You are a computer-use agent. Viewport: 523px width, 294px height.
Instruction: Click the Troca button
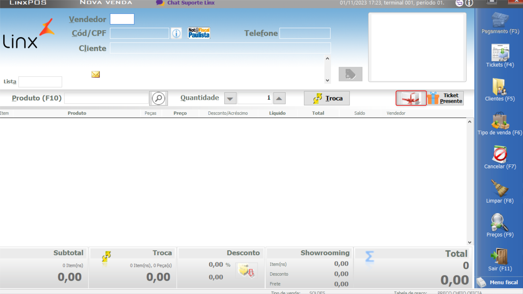(327, 98)
